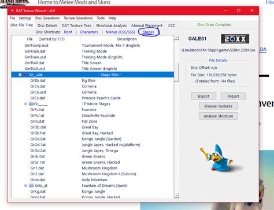Viewport: 274px width, 210px height.
Task: Select GrIm.dat Icicle Mountain file
Action: pos(92,180)
